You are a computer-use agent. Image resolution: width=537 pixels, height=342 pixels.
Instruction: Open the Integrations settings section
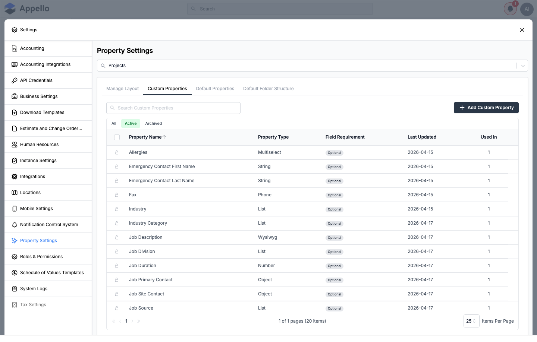pyautogui.click(x=48, y=177)
